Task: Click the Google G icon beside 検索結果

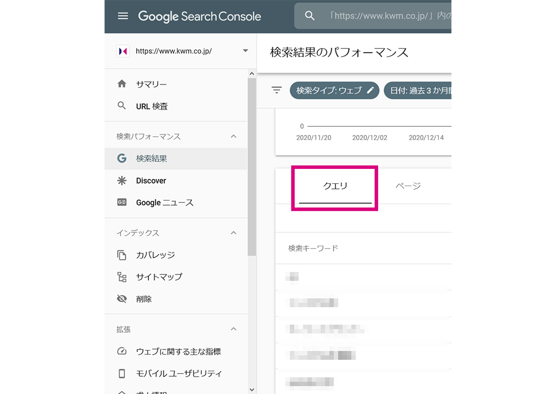Action: click(122, 158)
